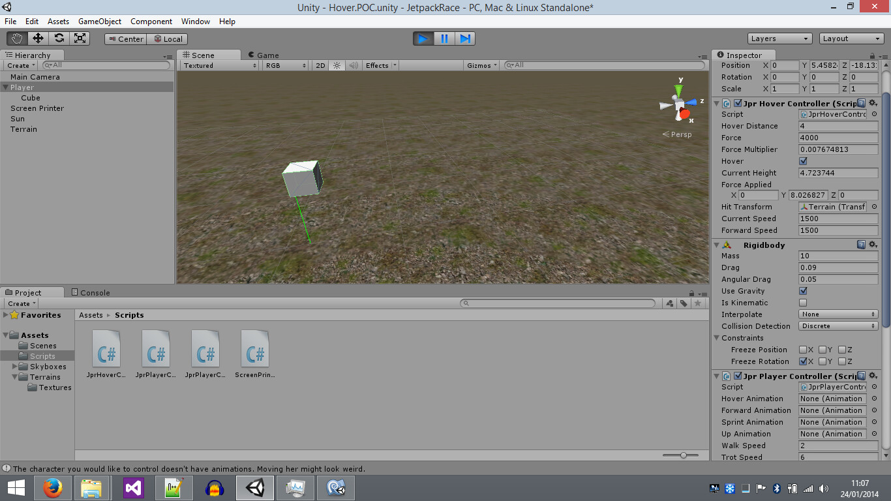The width and height of the screenshot is (891, 501).
Task: Toggle Use Gravity checkbox
Action: tap(803, 291)
